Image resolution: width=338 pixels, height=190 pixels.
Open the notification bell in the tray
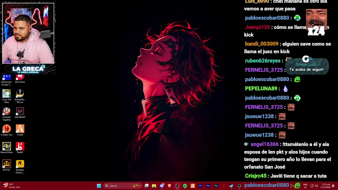click(333, 186)
